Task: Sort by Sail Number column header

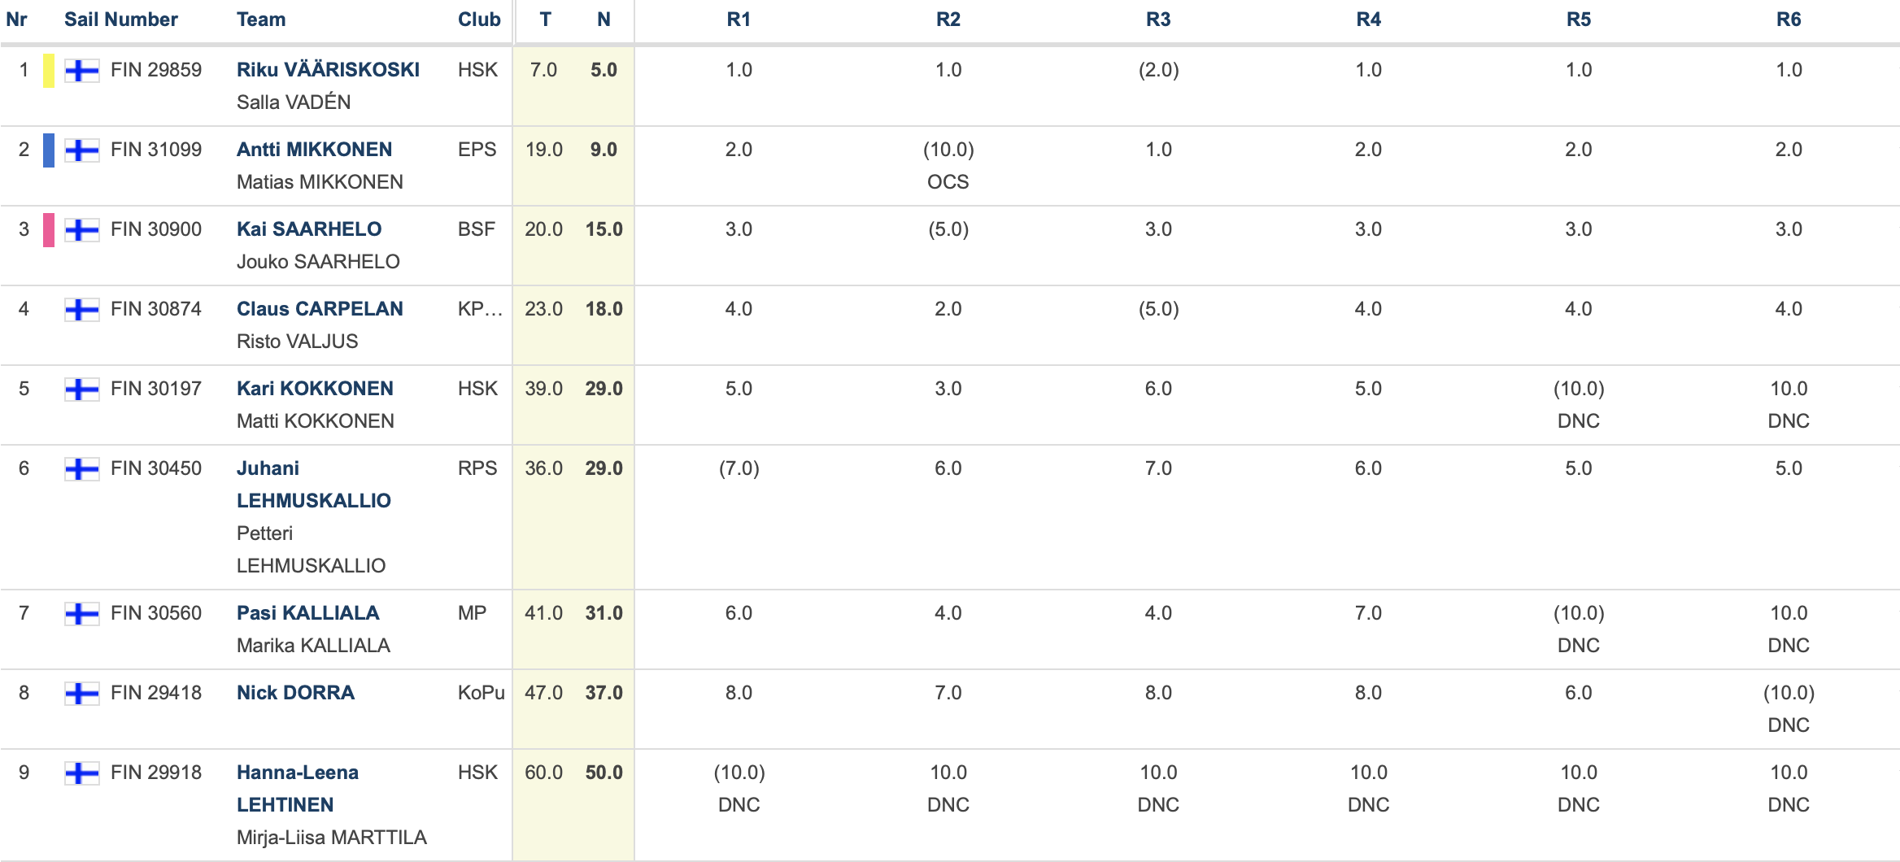Action: [x=121, y=20]
